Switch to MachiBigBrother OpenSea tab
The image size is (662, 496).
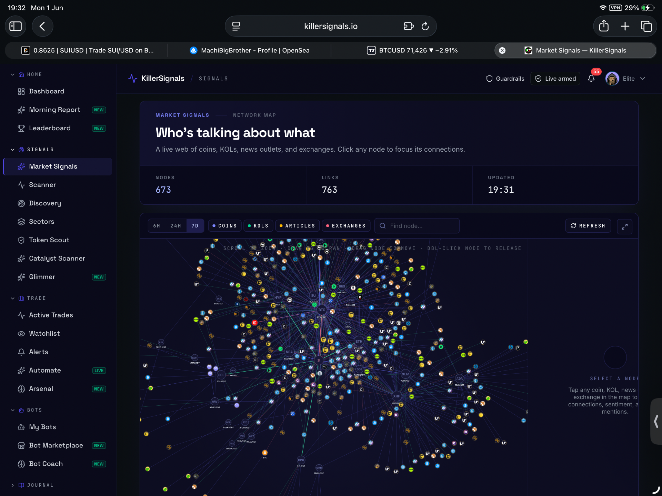tap(250, 50)
